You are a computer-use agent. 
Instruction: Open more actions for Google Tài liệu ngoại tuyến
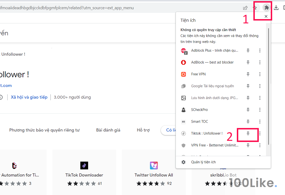pos(260,86)
